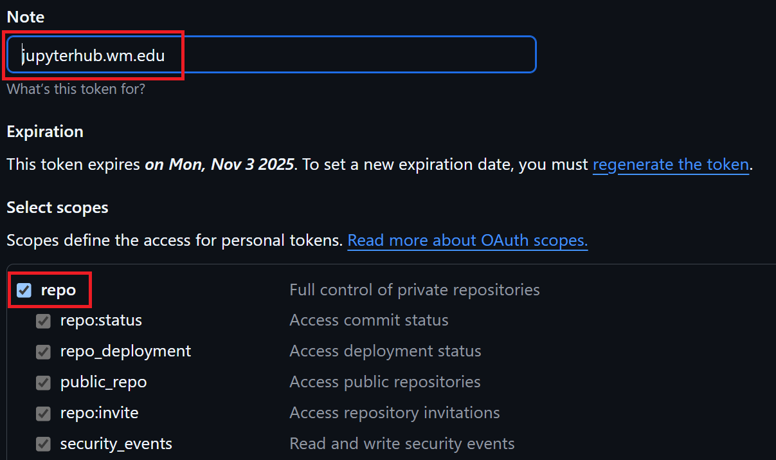This screenshot has height=460, width=776.
Task: Toggle the repo:invite checkbox
Action: tap(43, 413)
